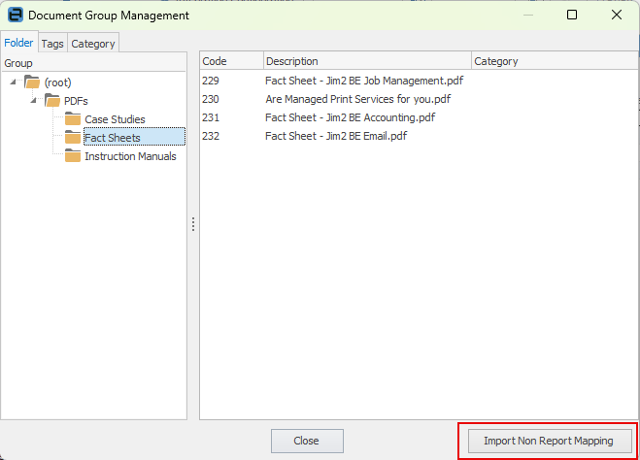Switch to the Tags tab

[x=52, y=44]
